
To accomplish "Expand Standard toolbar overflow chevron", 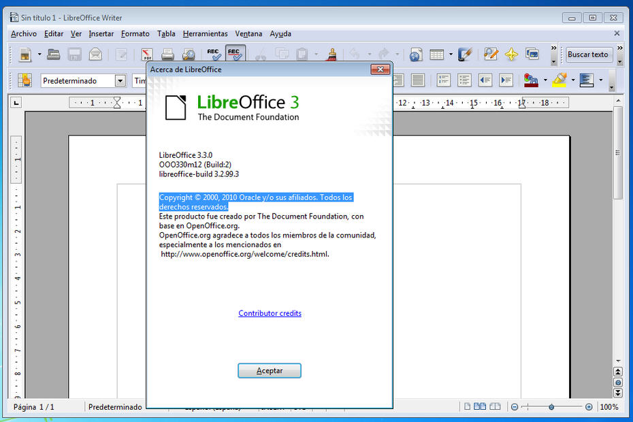I will pos(553,48).
